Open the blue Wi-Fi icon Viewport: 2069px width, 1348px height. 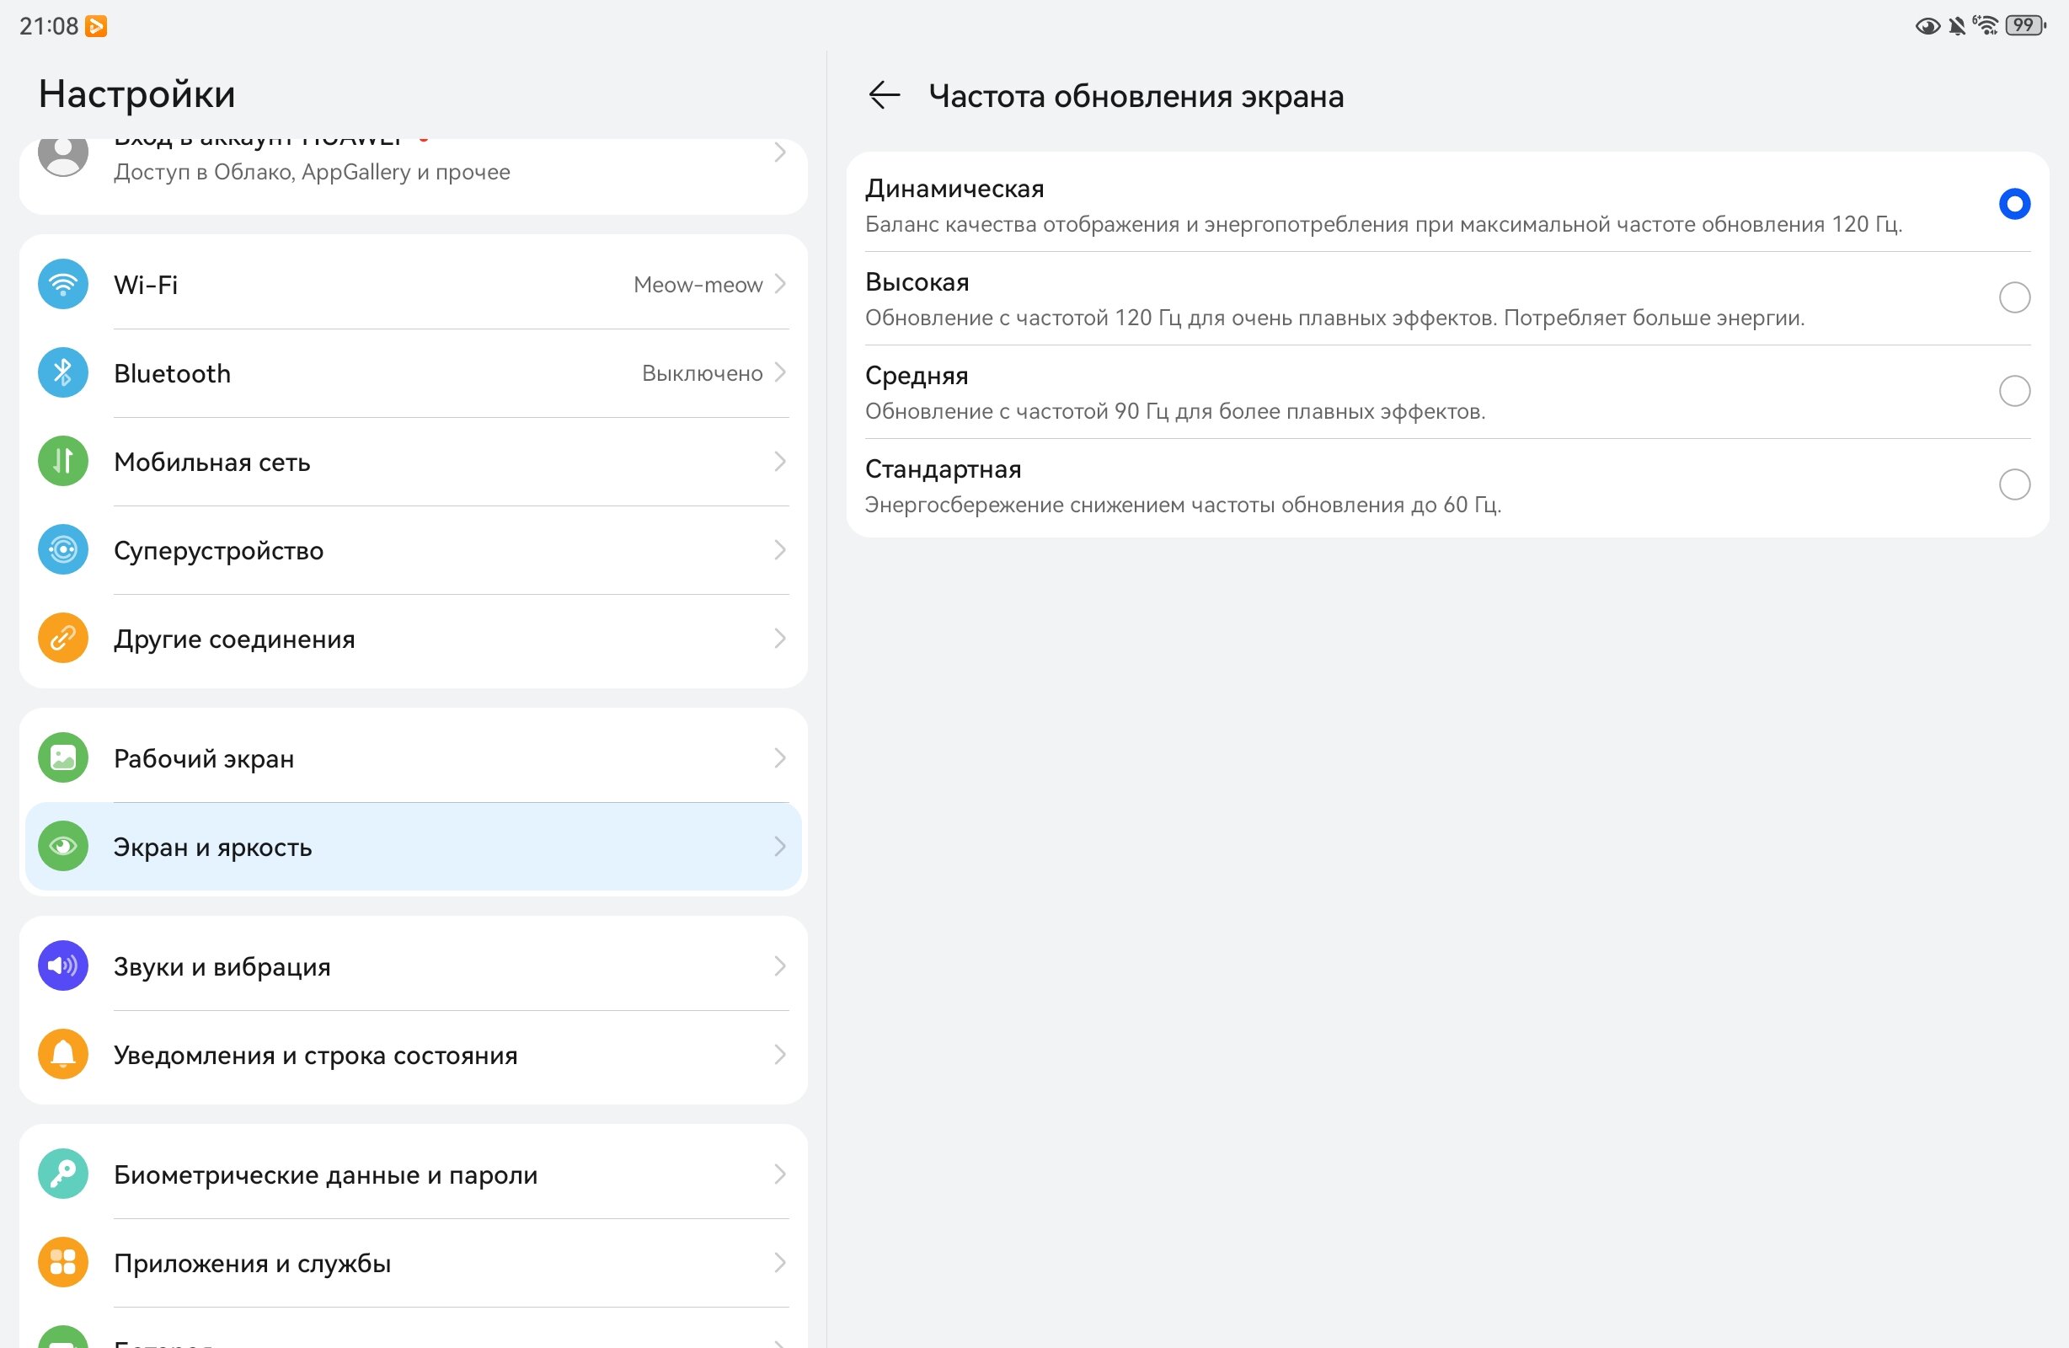pos(62,285)
